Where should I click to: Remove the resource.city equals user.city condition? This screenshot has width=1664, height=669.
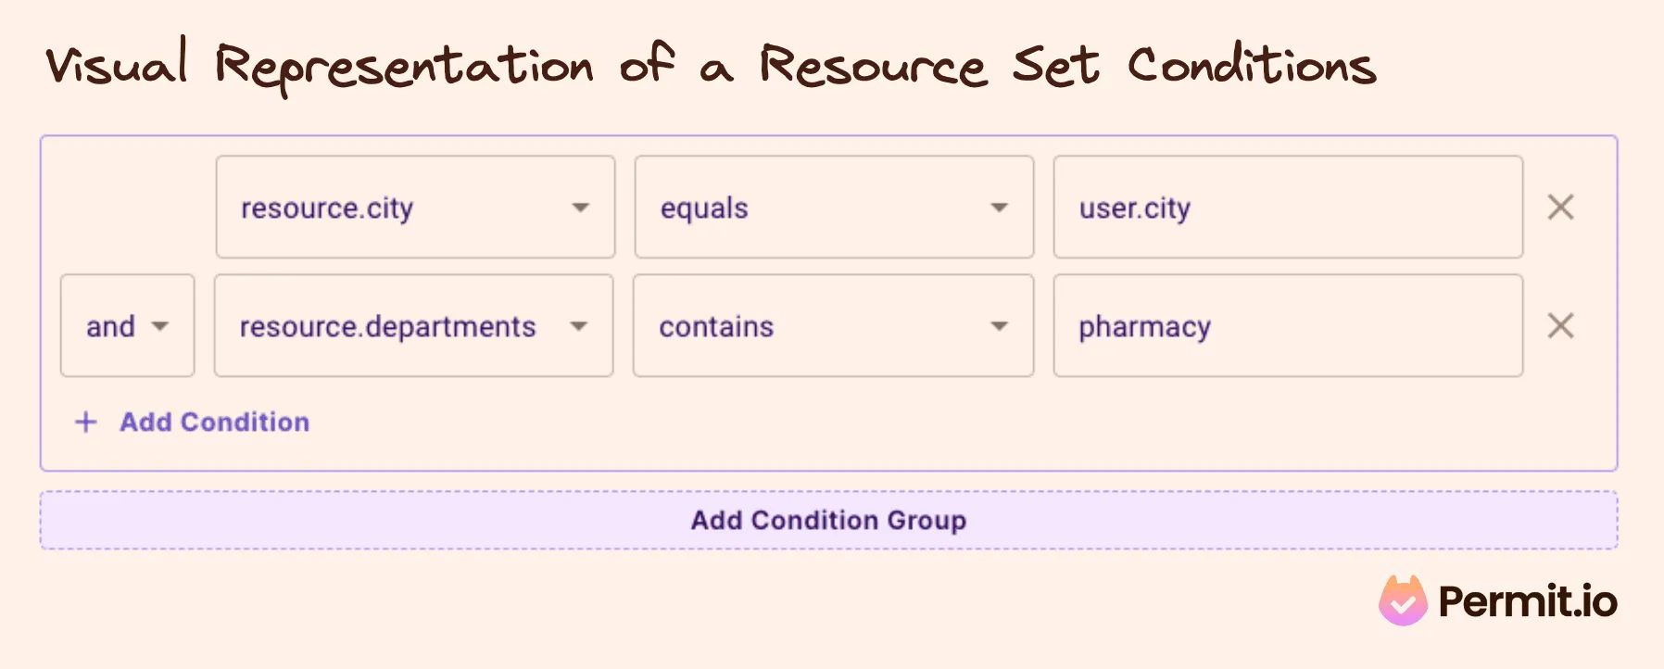1561,208
